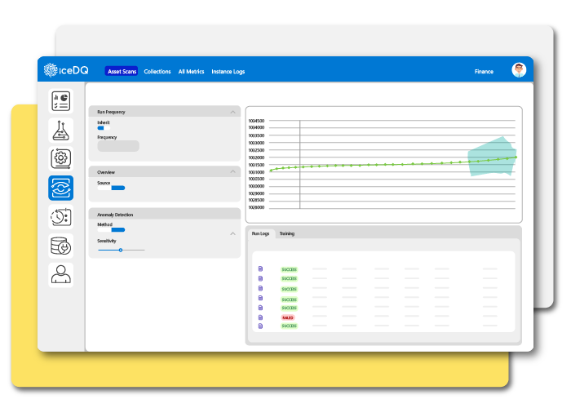Switch to Asset Scans tab
This screenshot has width=571, height=408.
(x=122, y=72)
